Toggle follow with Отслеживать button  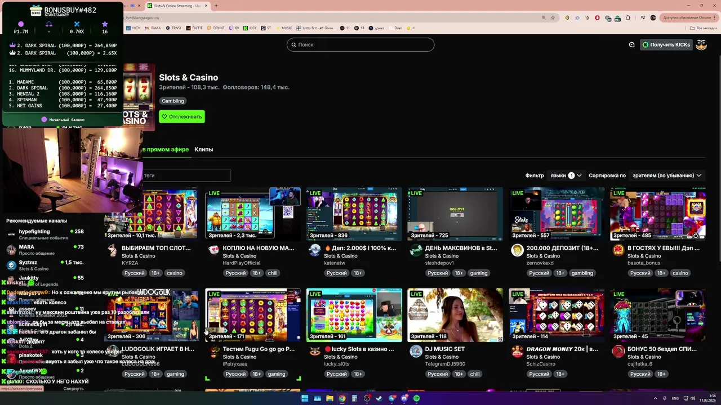(182, 116)
